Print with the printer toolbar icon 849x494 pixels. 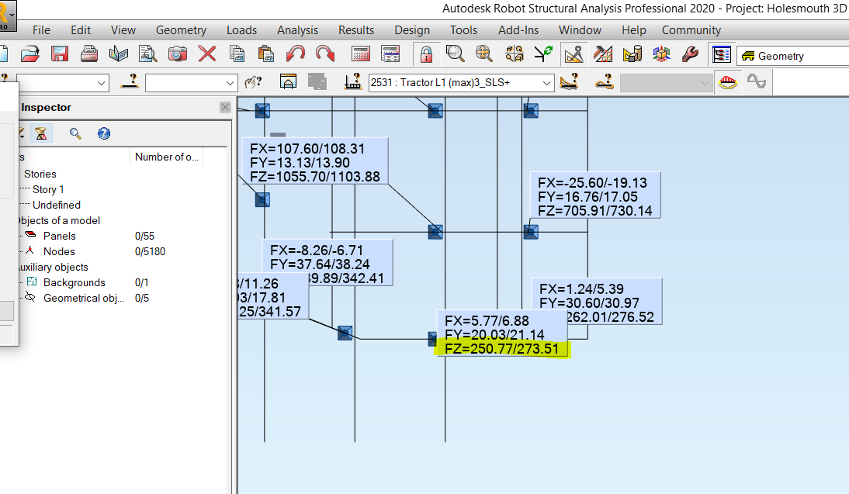(x=88, y=54)
